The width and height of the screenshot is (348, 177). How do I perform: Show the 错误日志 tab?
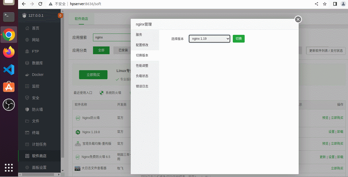145,86
